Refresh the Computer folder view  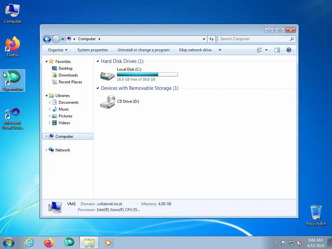(211, 39)
